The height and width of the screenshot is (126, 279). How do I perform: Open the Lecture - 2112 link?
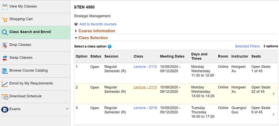pos(145,67)
